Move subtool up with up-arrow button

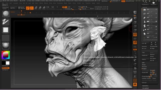pyautogui.click(x=151, y=42)
